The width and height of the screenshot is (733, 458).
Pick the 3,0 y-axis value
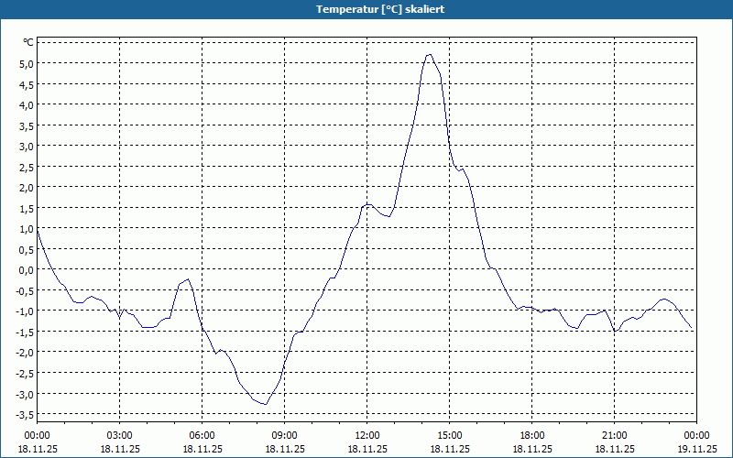pyautogui.click(x=27, y=147)
